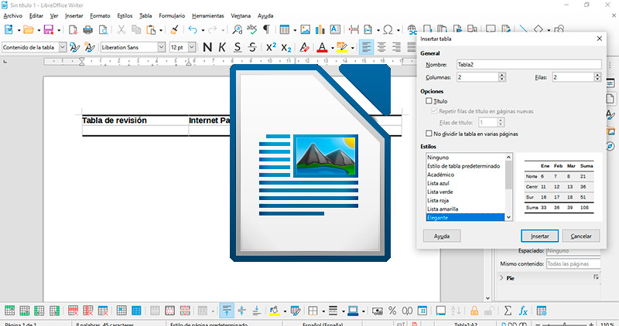Screen dimensions: 619x326
Task: Open the Ayuda menu
Action: (x=265, y=15)
